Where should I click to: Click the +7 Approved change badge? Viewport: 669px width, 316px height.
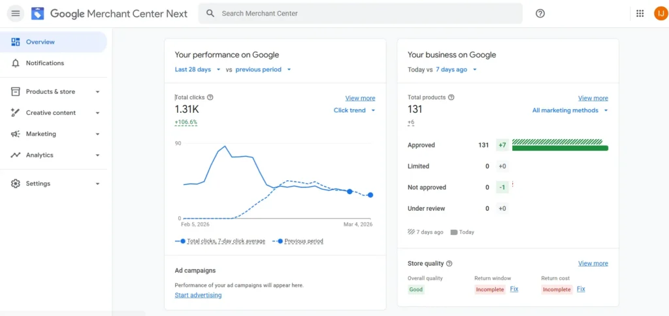pos(502,145)
